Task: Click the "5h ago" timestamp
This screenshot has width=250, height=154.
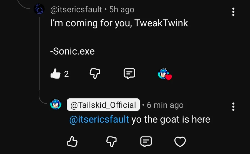Action: (x=122, y=9)
